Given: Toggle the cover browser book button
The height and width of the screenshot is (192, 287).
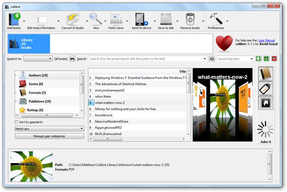Looking at the screenshot, I should click(x=265, y=74).
